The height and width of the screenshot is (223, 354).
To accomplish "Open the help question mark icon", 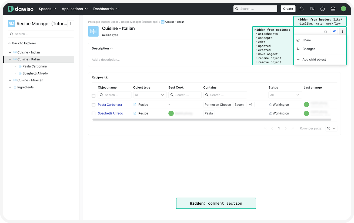I will (x=322, y=9).
